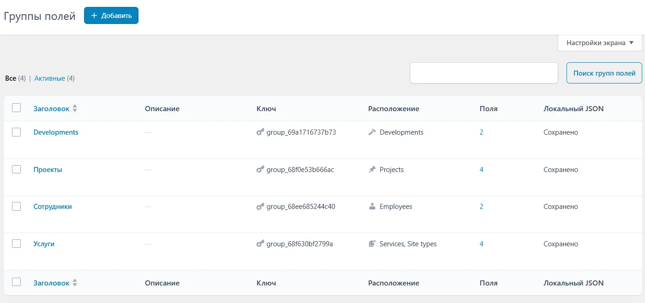Click the sort arrows beside bottom Заголовок header

tap(75, 283)
